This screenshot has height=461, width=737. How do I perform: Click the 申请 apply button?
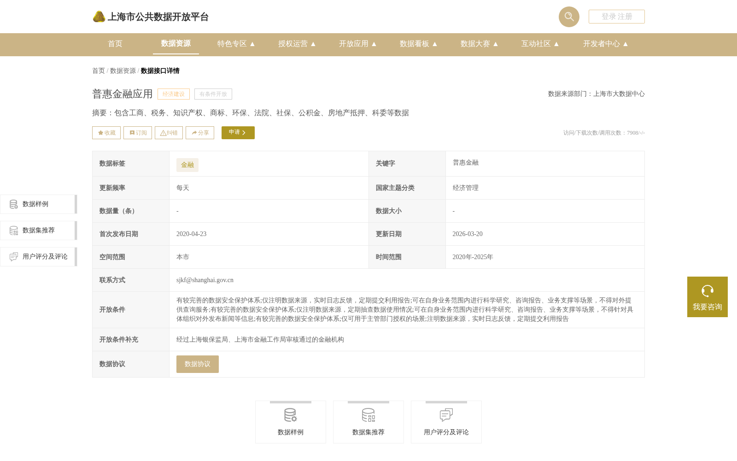[238, 133]
